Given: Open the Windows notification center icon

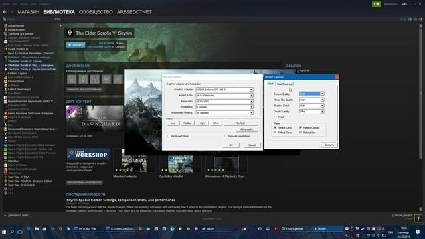Looking at the screenshot, I should click(x=418, y=232).
